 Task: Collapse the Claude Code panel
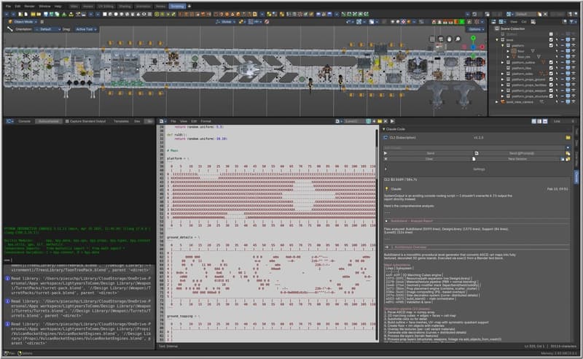click(384, 129)
